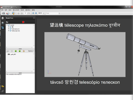Expand the telescope-pvc tree node

click(x=9, y=29)
